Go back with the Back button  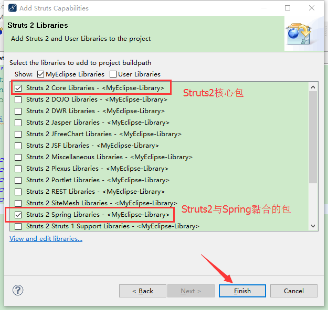[143, 291]
